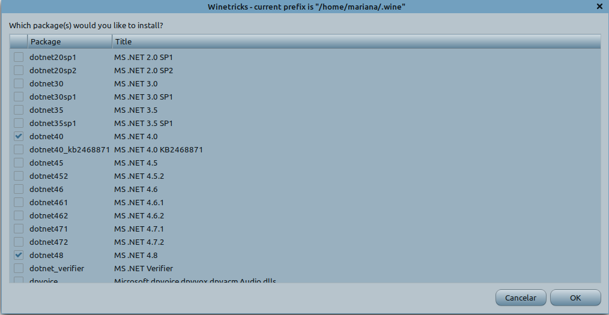Viewport: 609px width, 315px height.
Task: Check the dotnet20sp2 package checkbox
Action: [x=19, y=71]
